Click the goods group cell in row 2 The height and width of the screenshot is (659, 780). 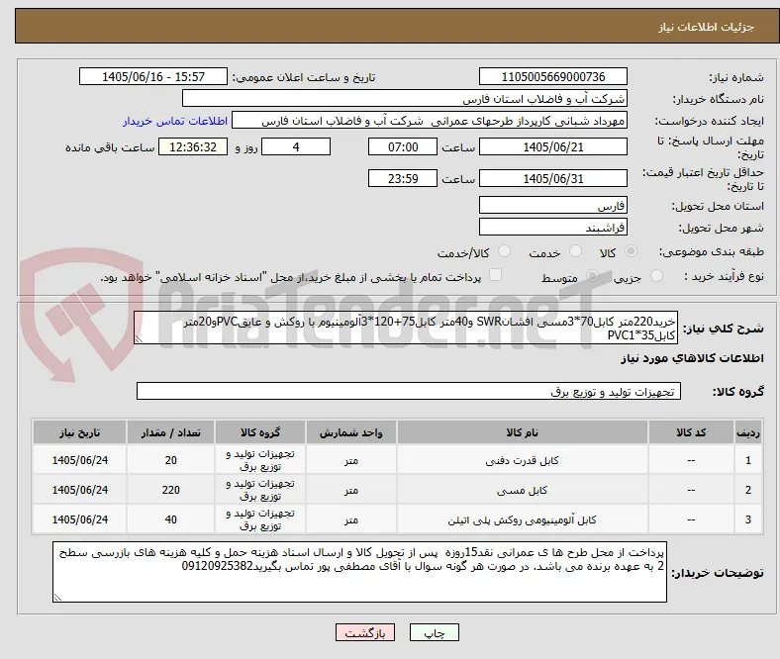coord(260,490)
